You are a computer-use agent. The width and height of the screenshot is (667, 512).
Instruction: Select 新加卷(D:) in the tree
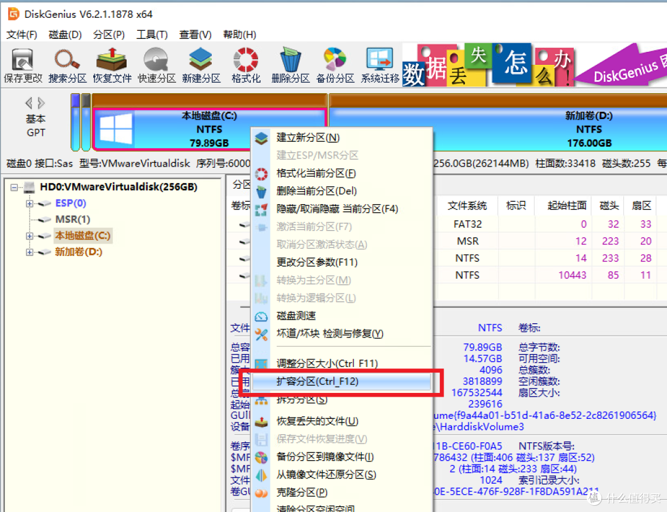click(x=78, y=252)
